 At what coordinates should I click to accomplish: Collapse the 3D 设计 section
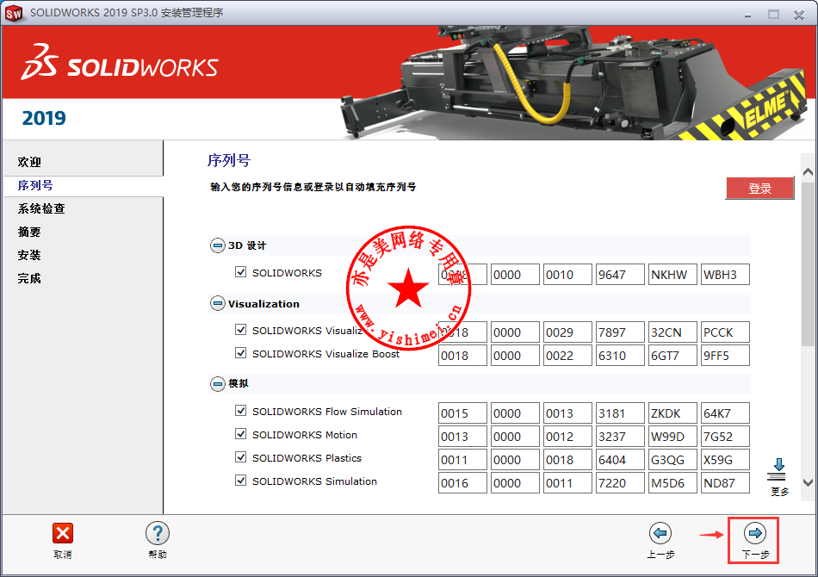coord(218,245)
